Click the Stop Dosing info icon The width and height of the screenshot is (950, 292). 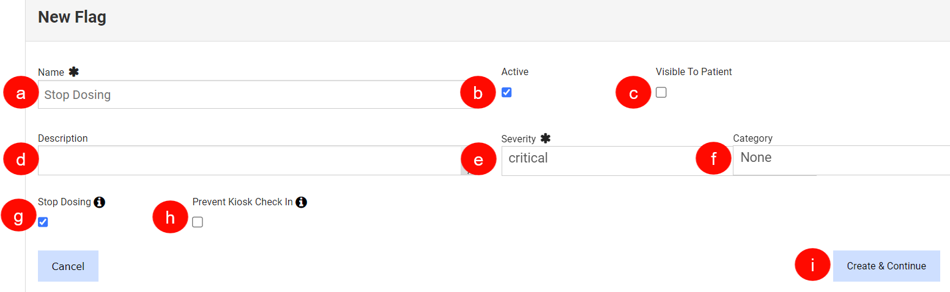[100, 202]
